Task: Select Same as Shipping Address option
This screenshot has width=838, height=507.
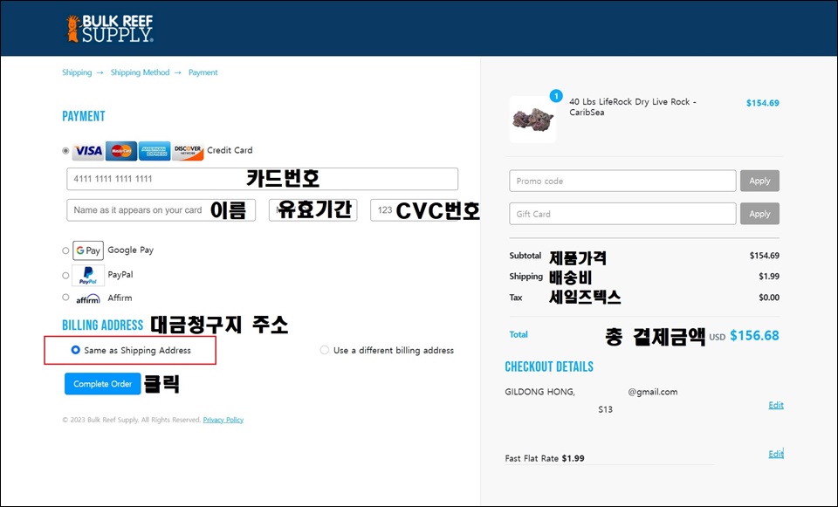Action: (x=75, y=350)
